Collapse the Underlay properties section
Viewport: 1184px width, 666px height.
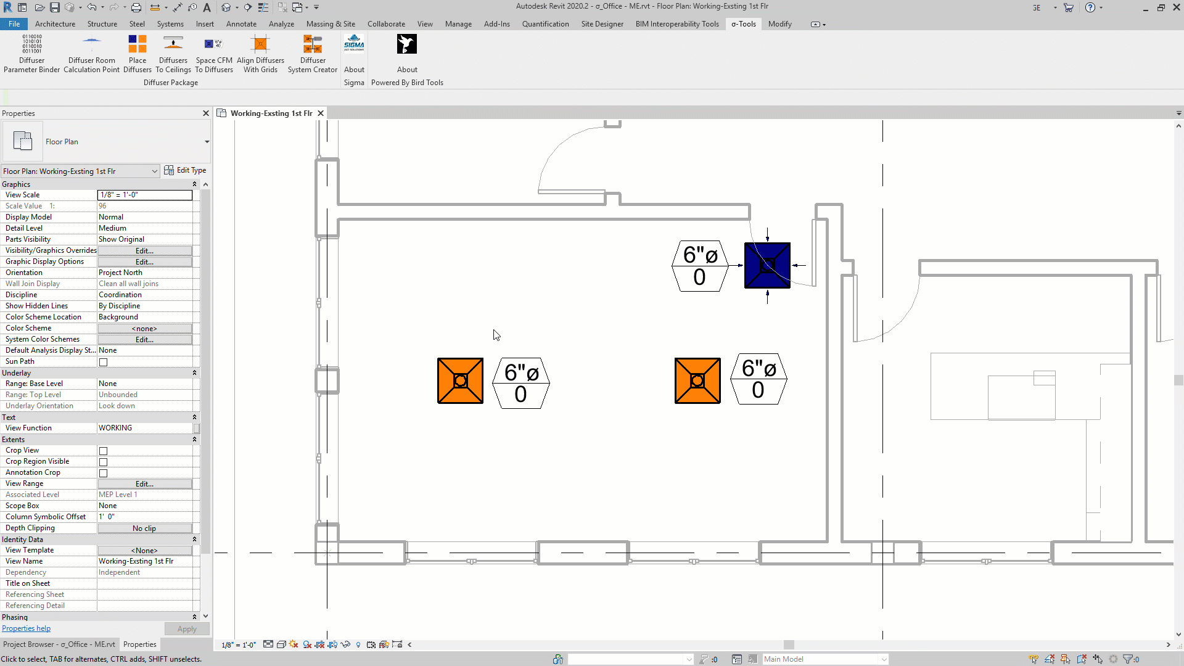pos(194,373)
